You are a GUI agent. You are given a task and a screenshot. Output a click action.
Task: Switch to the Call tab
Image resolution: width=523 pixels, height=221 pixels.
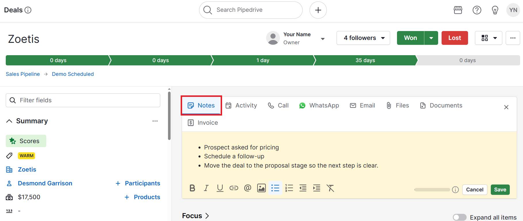(278, 105)
